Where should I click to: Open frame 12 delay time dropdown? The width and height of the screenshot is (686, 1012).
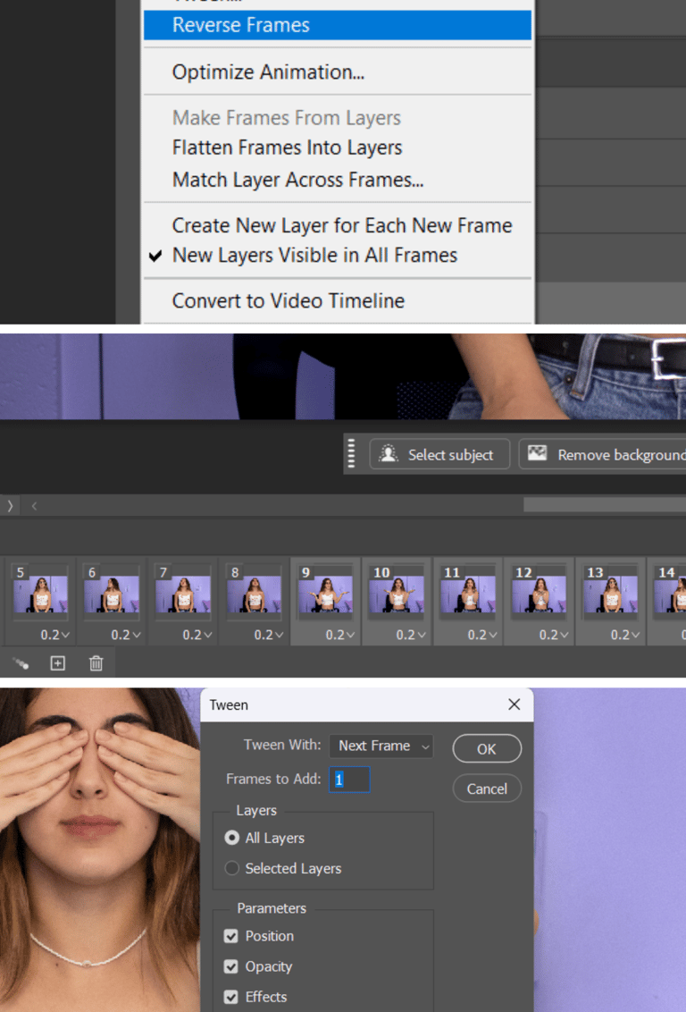pyautogui.click(x=554, y=635)
